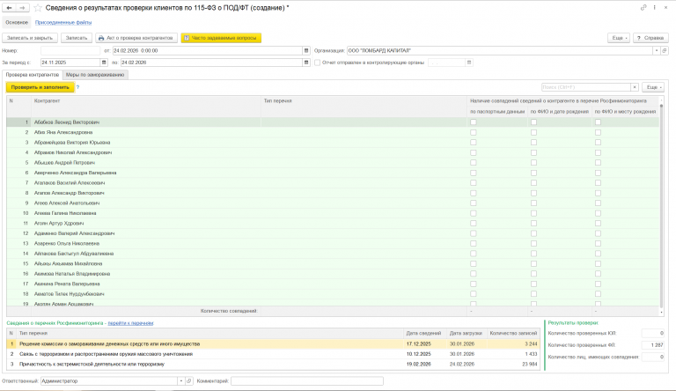Tick ФИО and birth date match for Абышев Андрей Петрович
The width and height of the screenshot is (676, 391).
533,163
